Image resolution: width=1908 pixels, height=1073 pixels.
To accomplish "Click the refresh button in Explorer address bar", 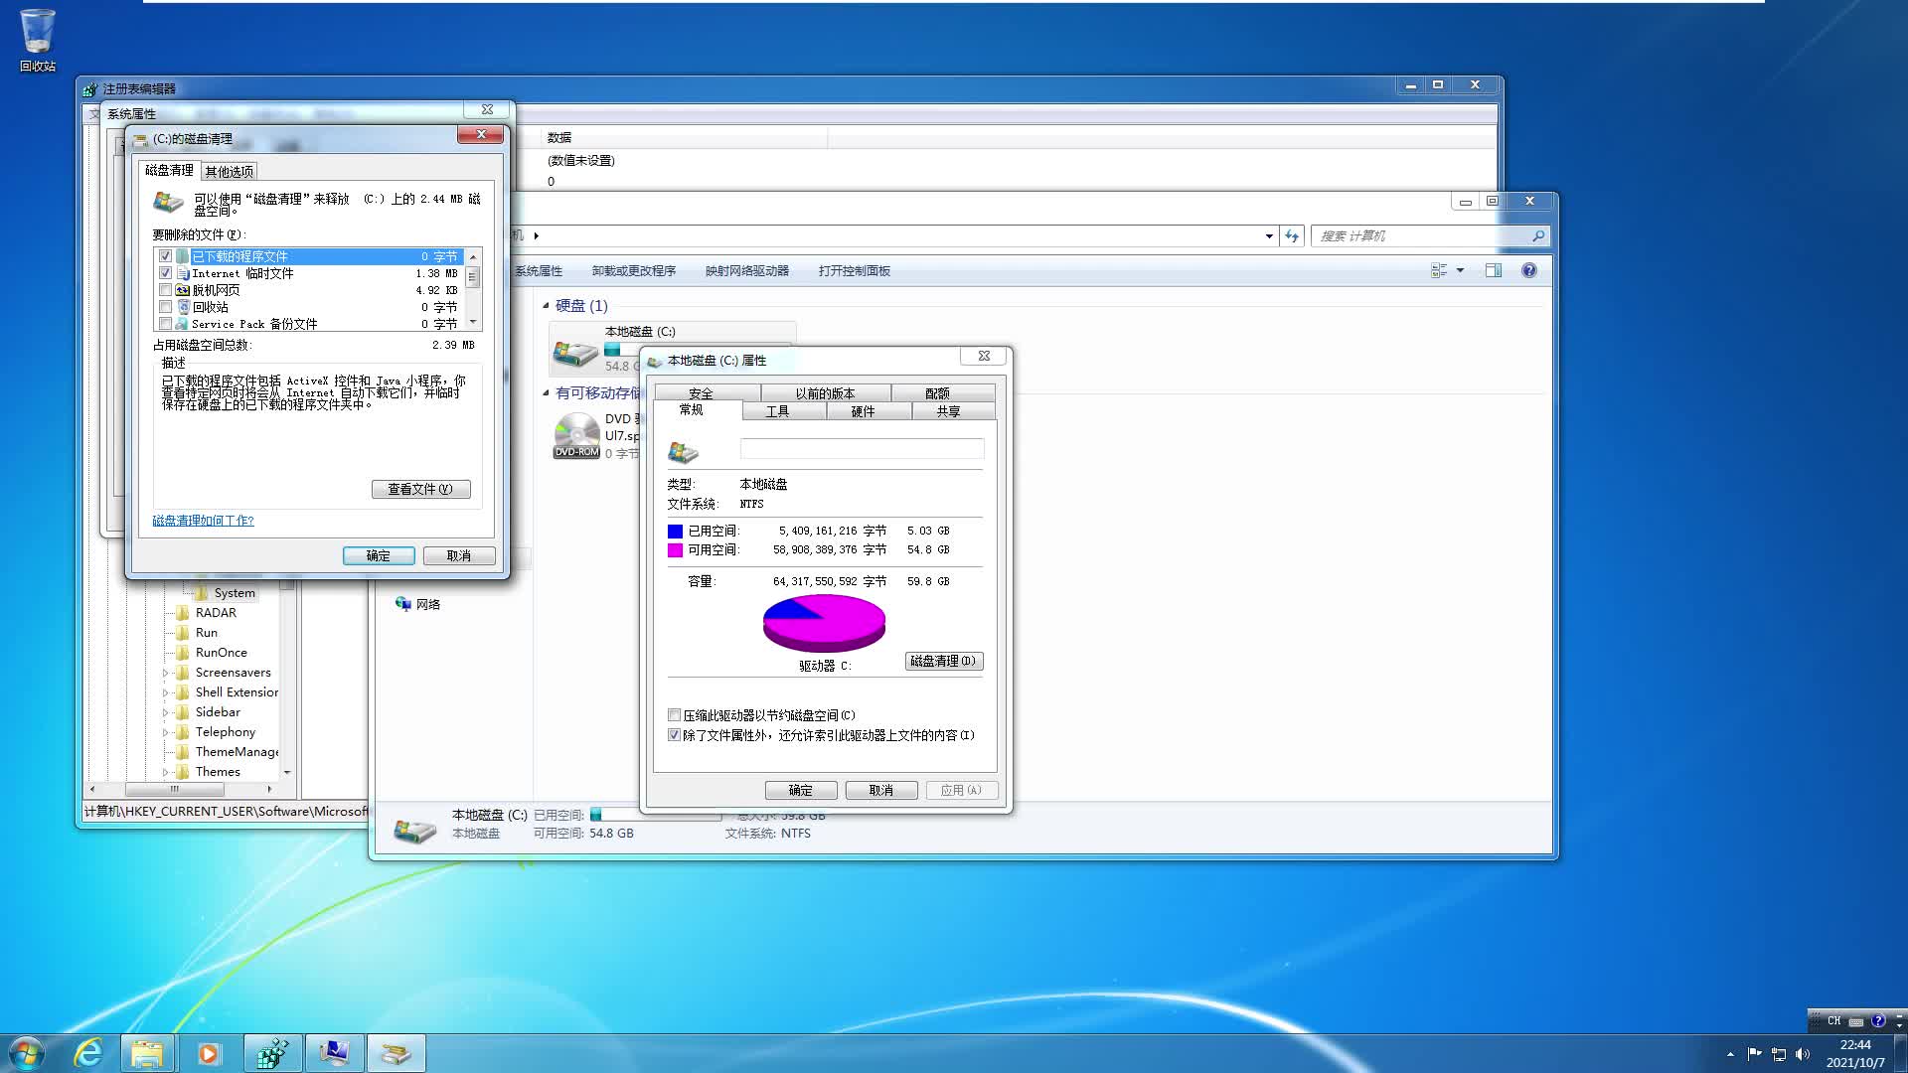I will click(x=1291, y=235).
